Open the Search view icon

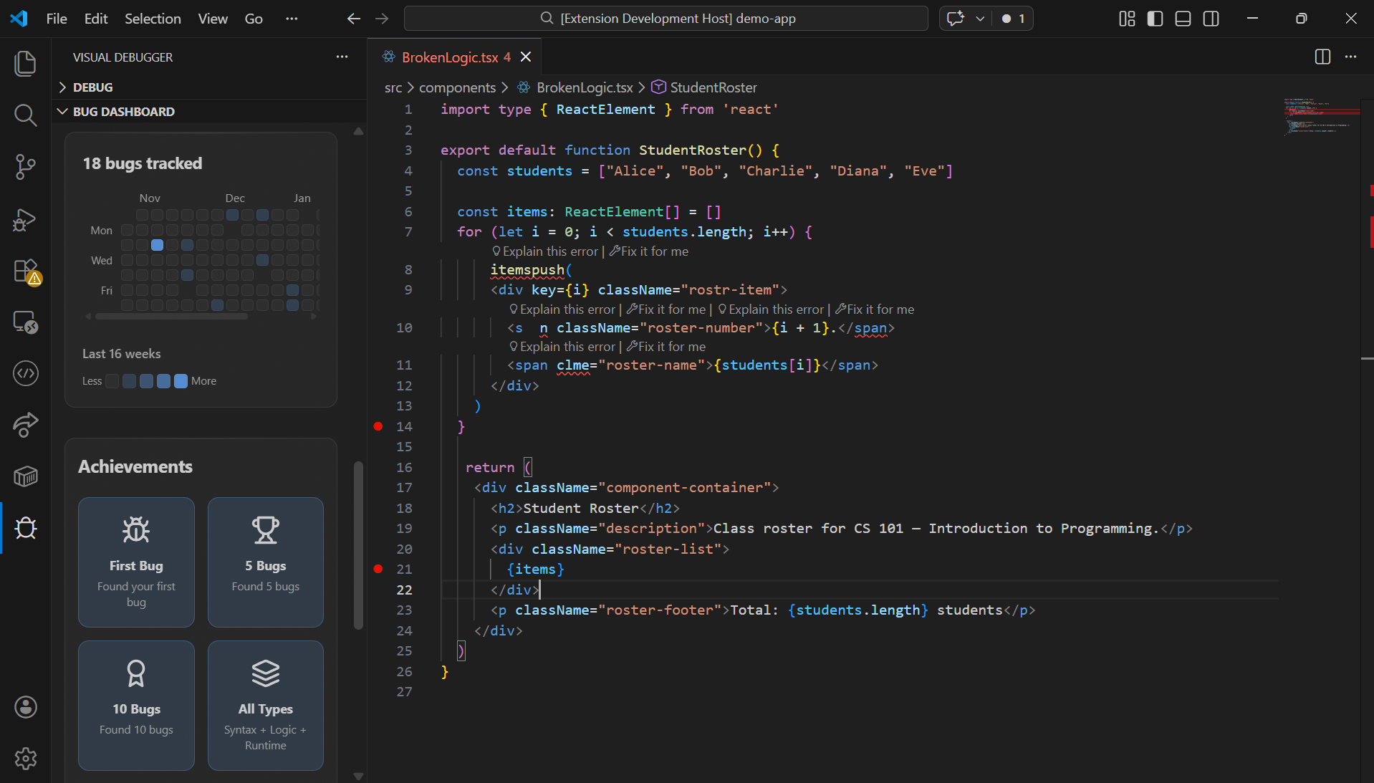pos(25,115)
